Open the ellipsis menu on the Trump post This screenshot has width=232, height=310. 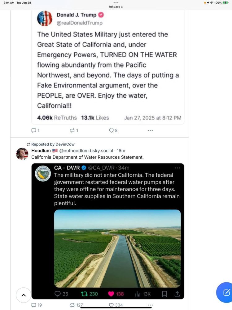[150, 130]
